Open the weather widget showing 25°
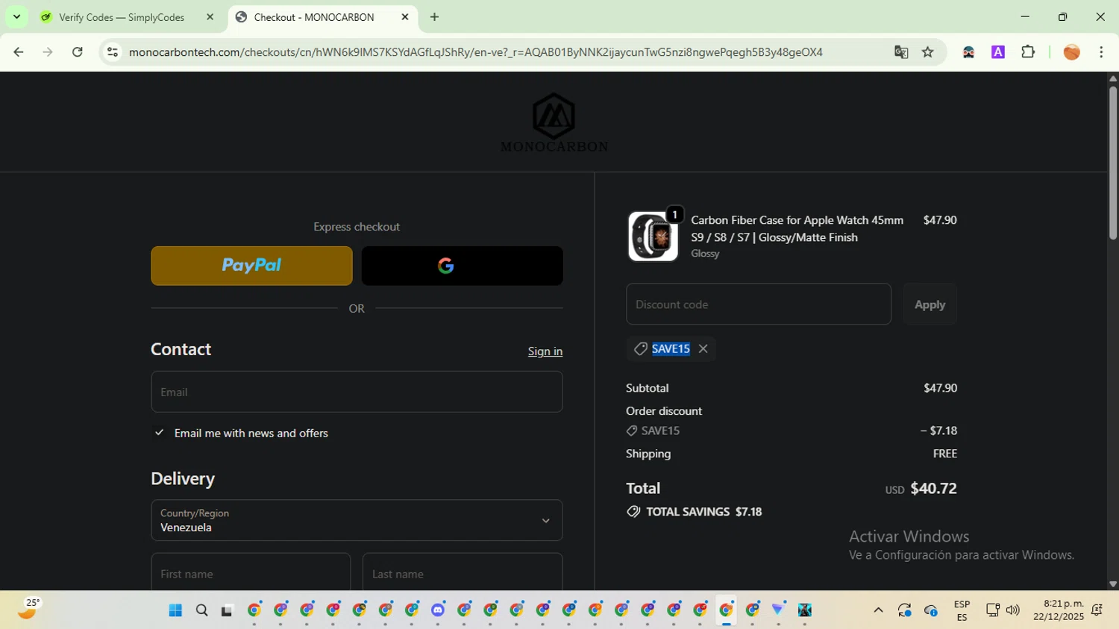This screenshot has width=1119, height=629. point(28,609)
